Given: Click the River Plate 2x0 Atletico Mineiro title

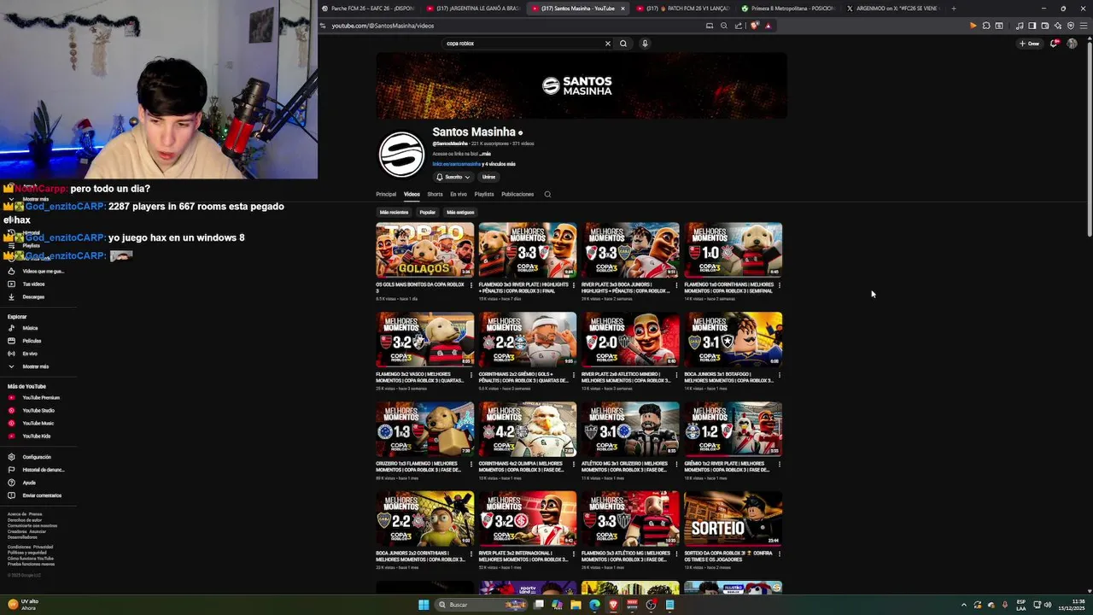Looking at the screenshot, I should pos(625,377).
